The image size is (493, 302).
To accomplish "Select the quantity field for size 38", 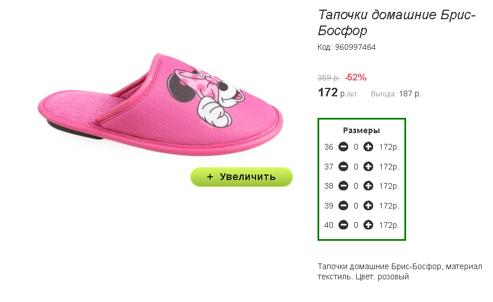I will (356, 186).
